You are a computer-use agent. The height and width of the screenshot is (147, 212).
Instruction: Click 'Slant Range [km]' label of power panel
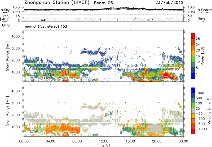(7, 56)
